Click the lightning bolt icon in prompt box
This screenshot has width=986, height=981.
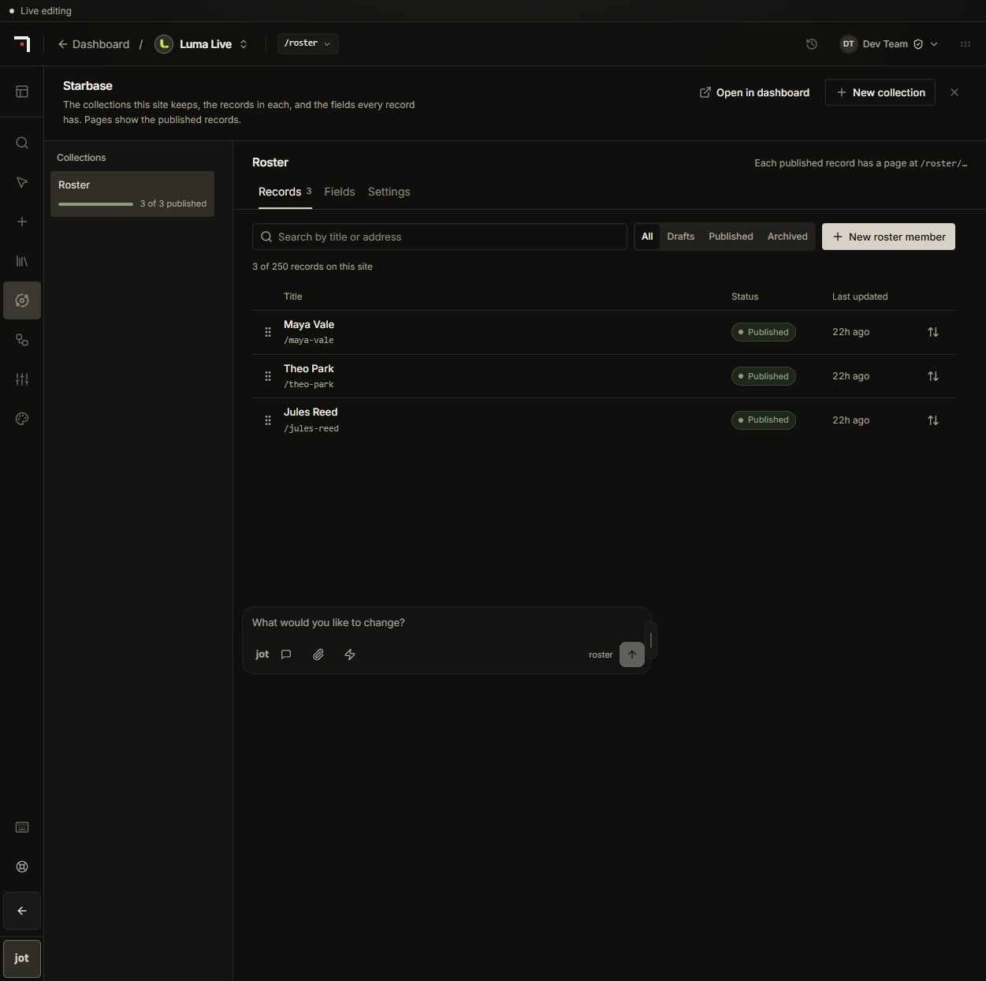click(350, 655)
